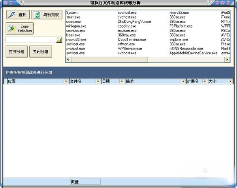237x188 pixels.
Task: Select ZhuDongFangYu.exe in the process list
Action: (134, 22)
